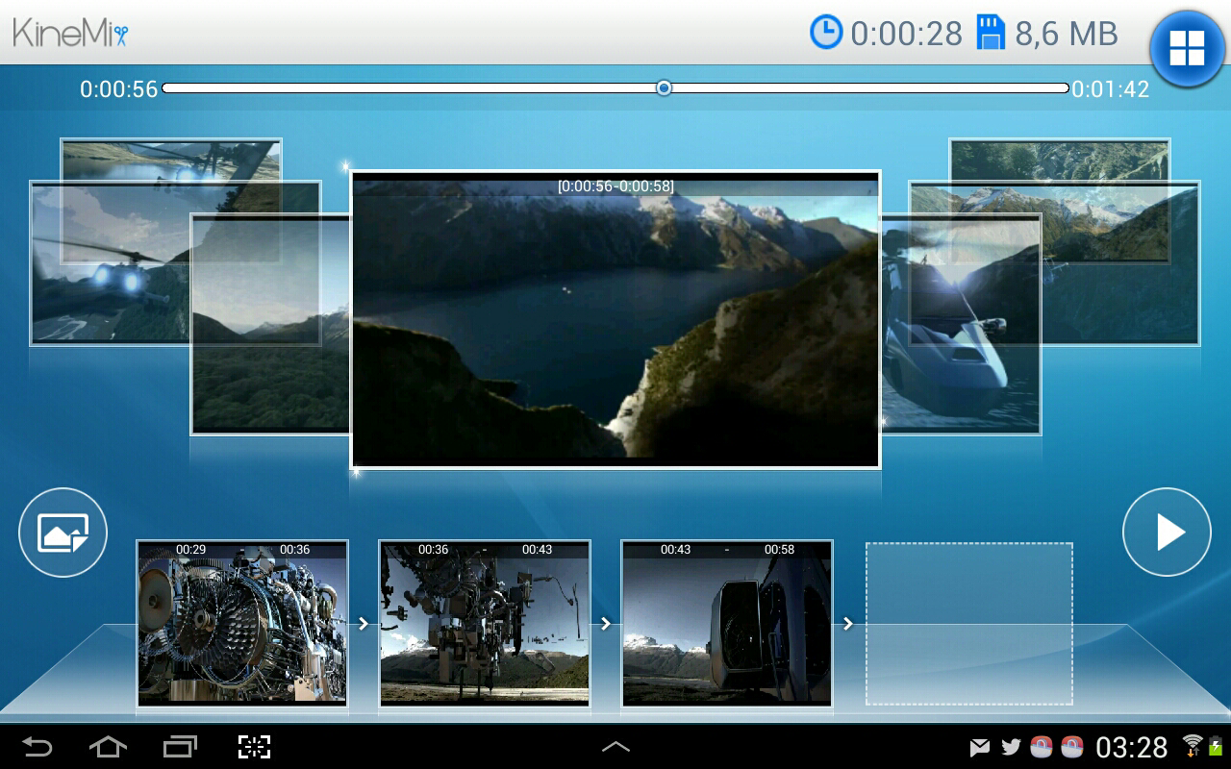Screen dimensions: 1231x769
Task: Click the 0:01:42 end time label
Action: pos(1111,89)
